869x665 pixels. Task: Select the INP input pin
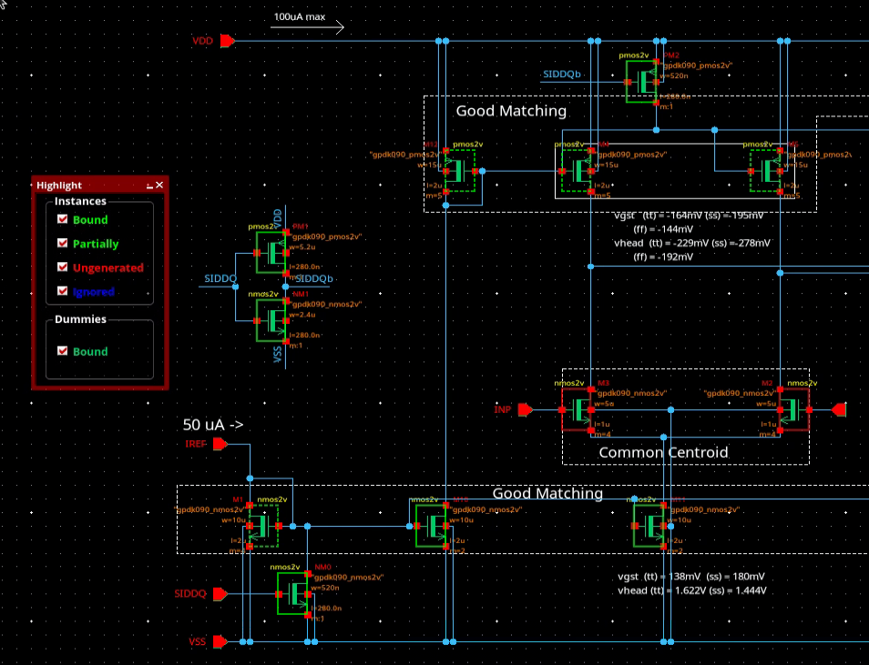pyautogui.click(x=525, y=409)
